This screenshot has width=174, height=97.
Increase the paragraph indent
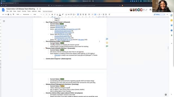(106, 15)
